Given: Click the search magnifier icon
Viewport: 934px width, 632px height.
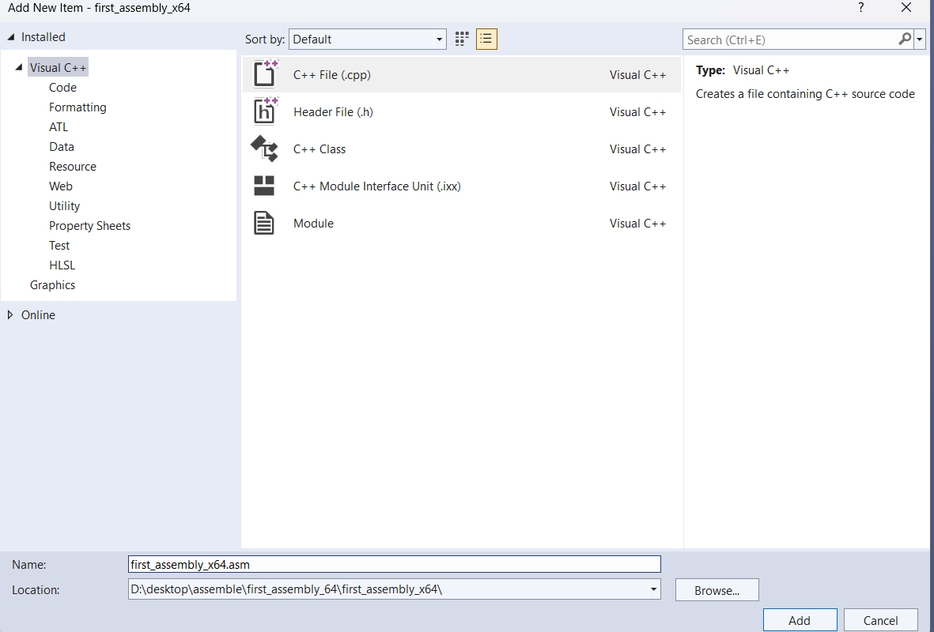Looking at the screenshot, I should click(905, 39).
